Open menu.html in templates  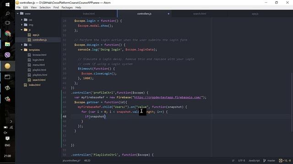pos(38,65)
